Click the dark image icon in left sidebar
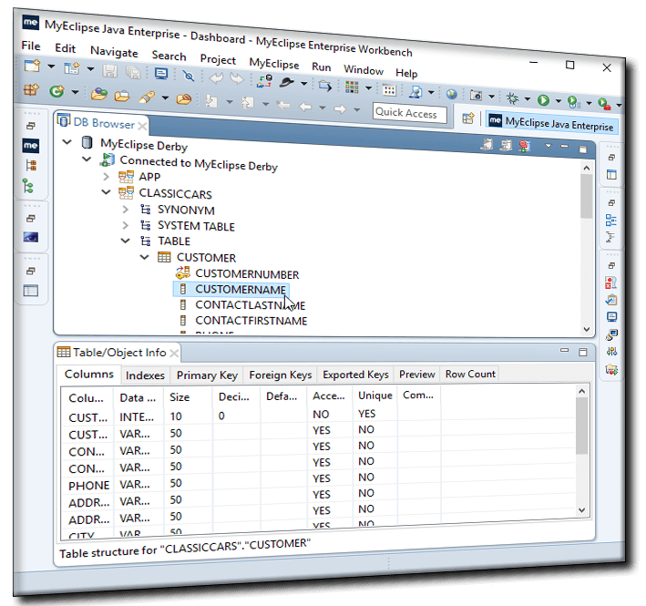The height and width of the screenshot is (606, 646). click(x=30, y=237)
